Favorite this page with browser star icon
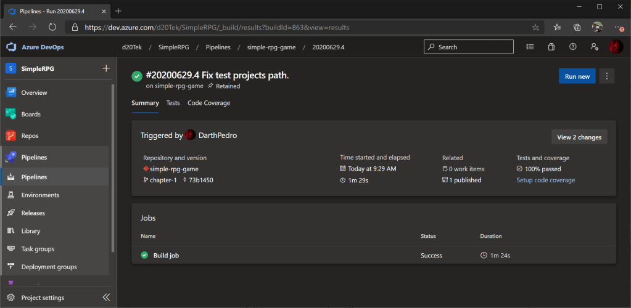 pyautogui.click(x=535, y=27)
